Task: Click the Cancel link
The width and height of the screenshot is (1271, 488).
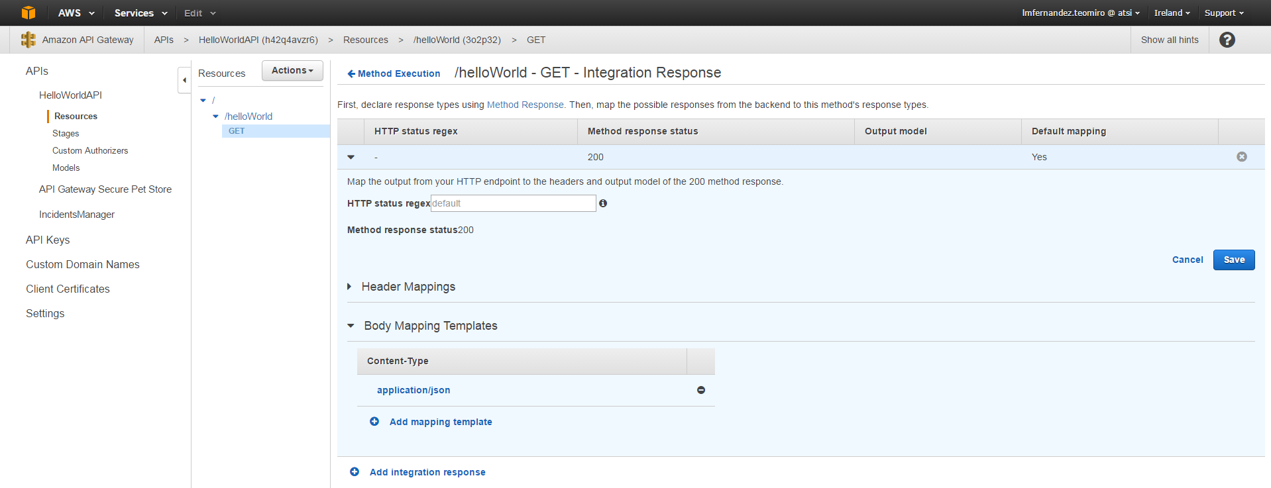Action: coord(1188,260)
